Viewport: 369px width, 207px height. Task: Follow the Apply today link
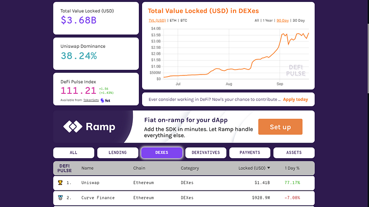point(295,99)
